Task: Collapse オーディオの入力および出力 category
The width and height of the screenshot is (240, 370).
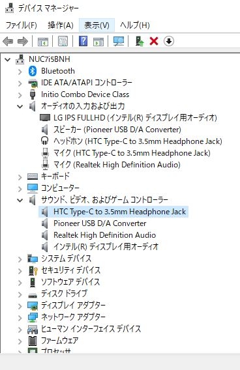Action: point(20,106)
